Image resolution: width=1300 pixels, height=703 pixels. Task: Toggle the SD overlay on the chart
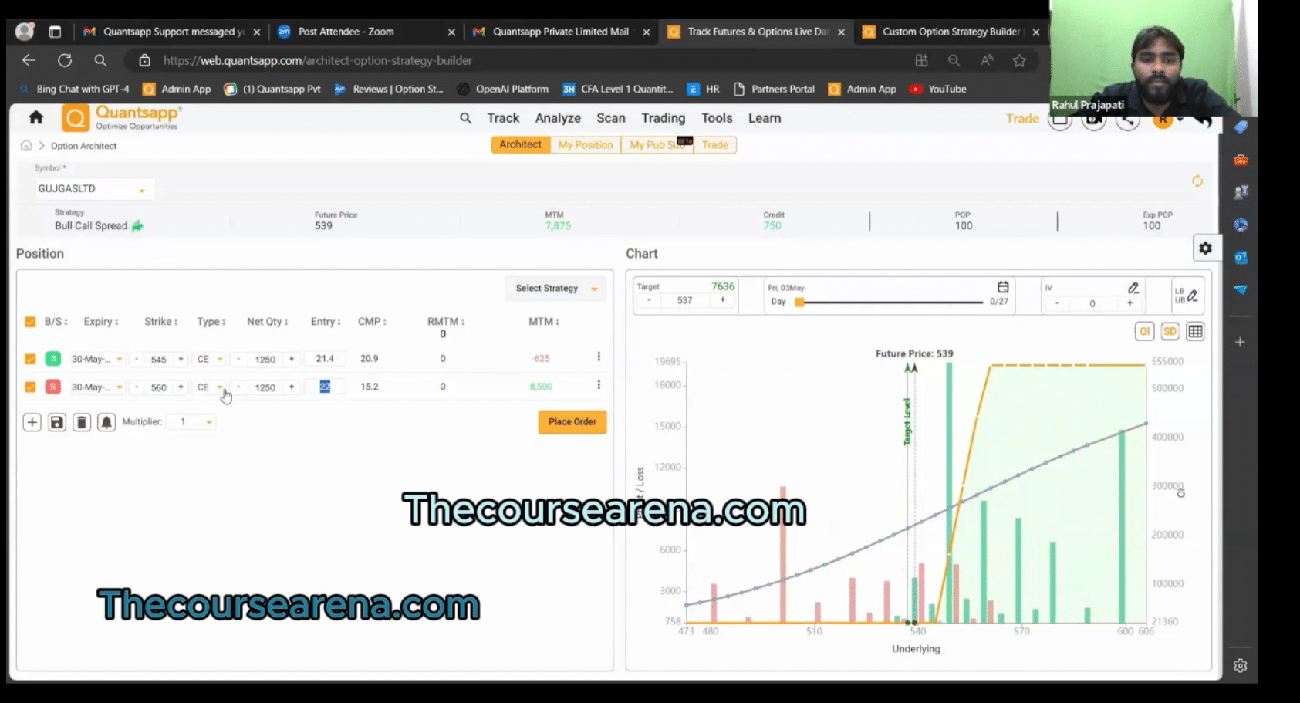tap(1170, 332)
